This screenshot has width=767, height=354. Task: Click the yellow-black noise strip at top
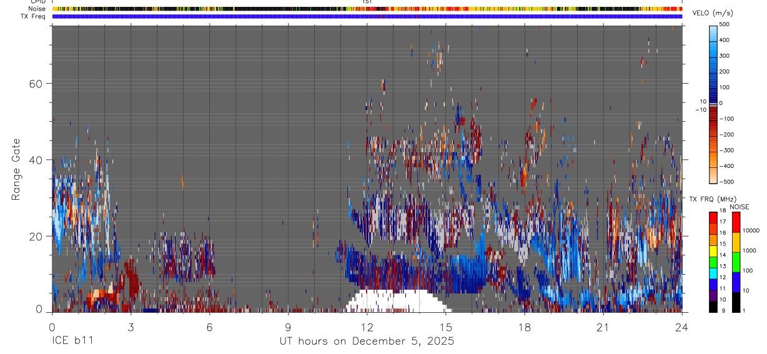(367, 9)
